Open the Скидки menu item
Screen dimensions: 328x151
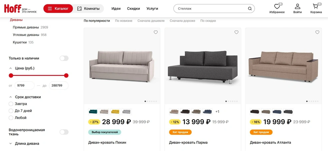point(133,9)
